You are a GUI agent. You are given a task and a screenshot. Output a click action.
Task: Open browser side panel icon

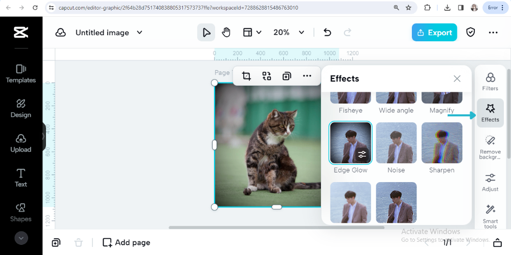click(x=461, y=8)
